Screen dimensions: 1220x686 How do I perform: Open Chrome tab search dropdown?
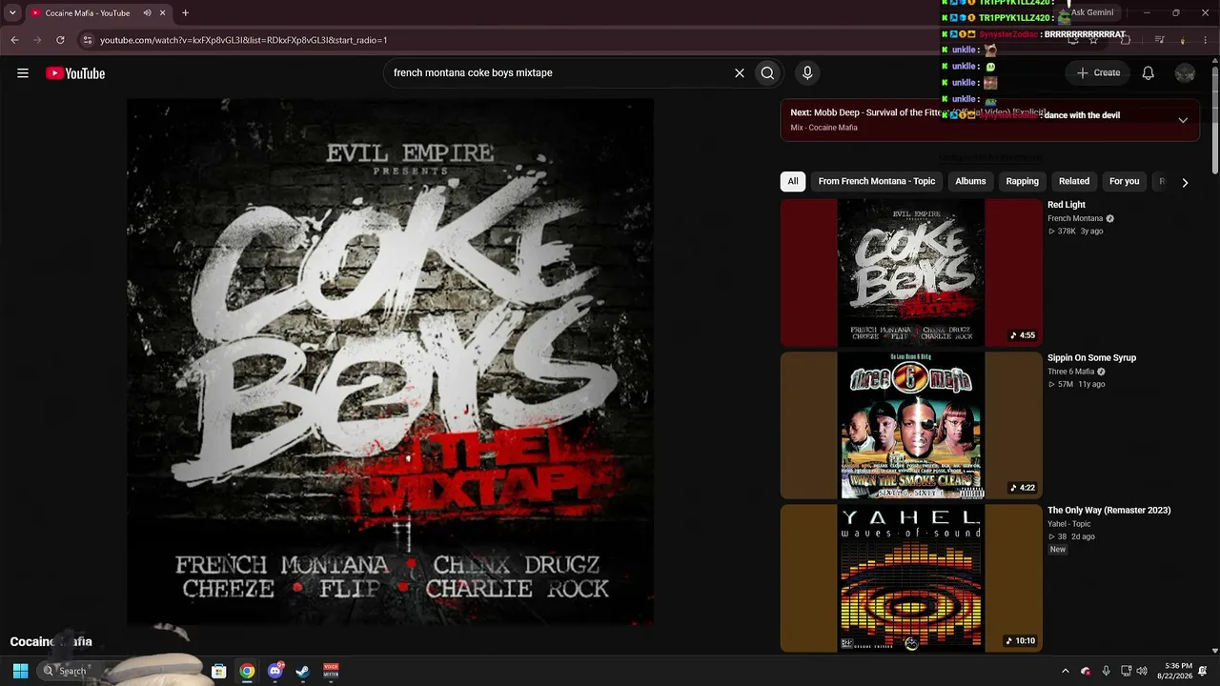[x=12, y=13]
